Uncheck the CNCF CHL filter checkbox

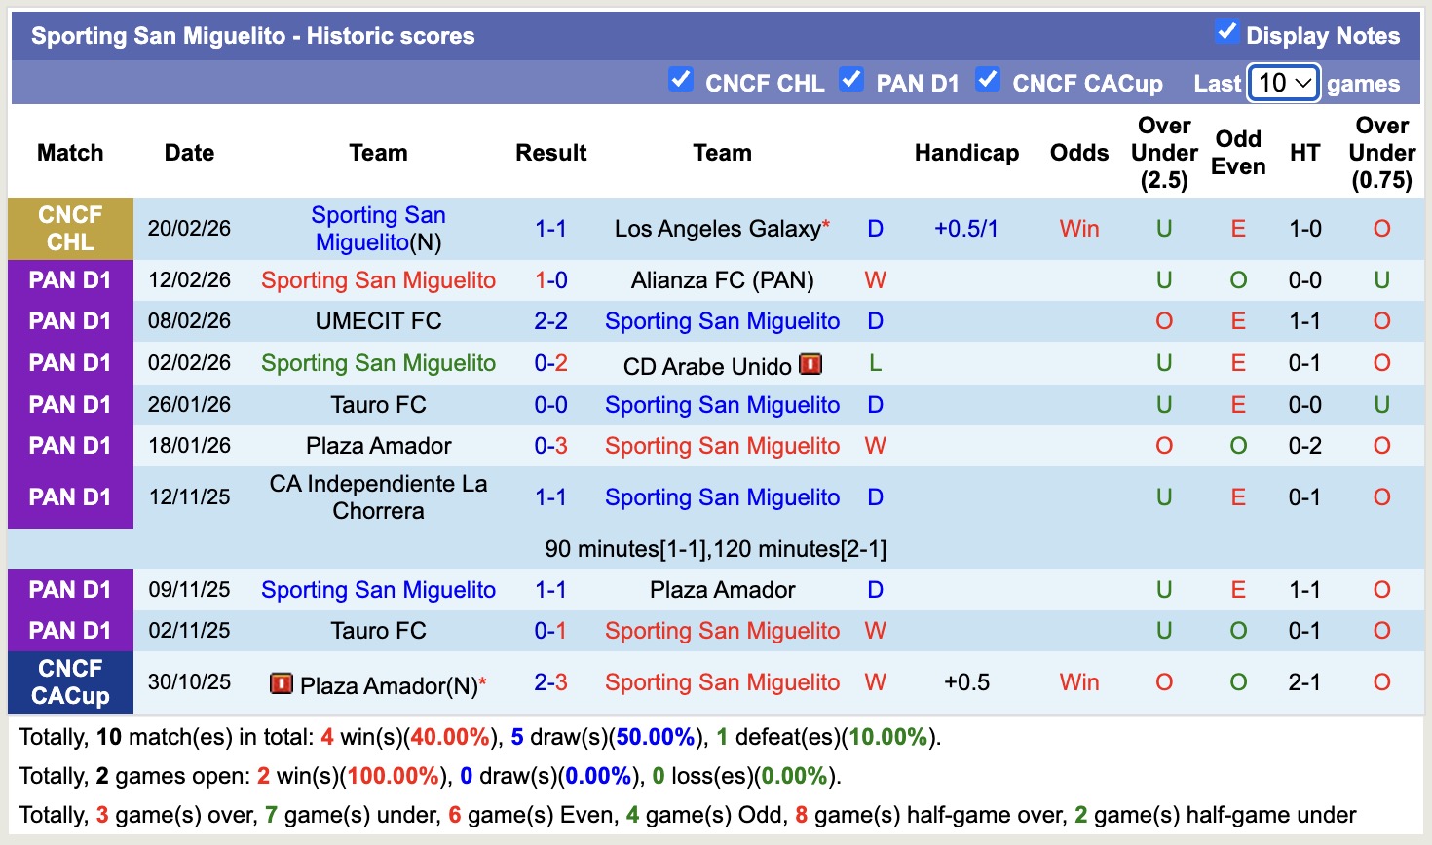pos(681,81)
